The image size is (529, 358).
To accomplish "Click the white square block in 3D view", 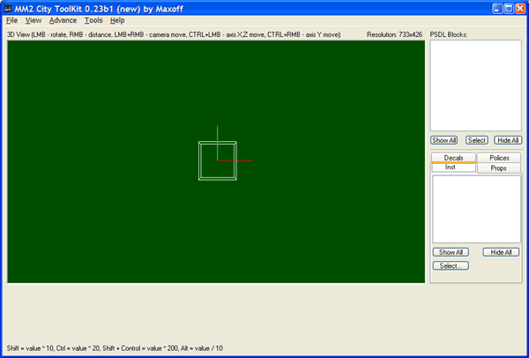I will tap(217, 161).
